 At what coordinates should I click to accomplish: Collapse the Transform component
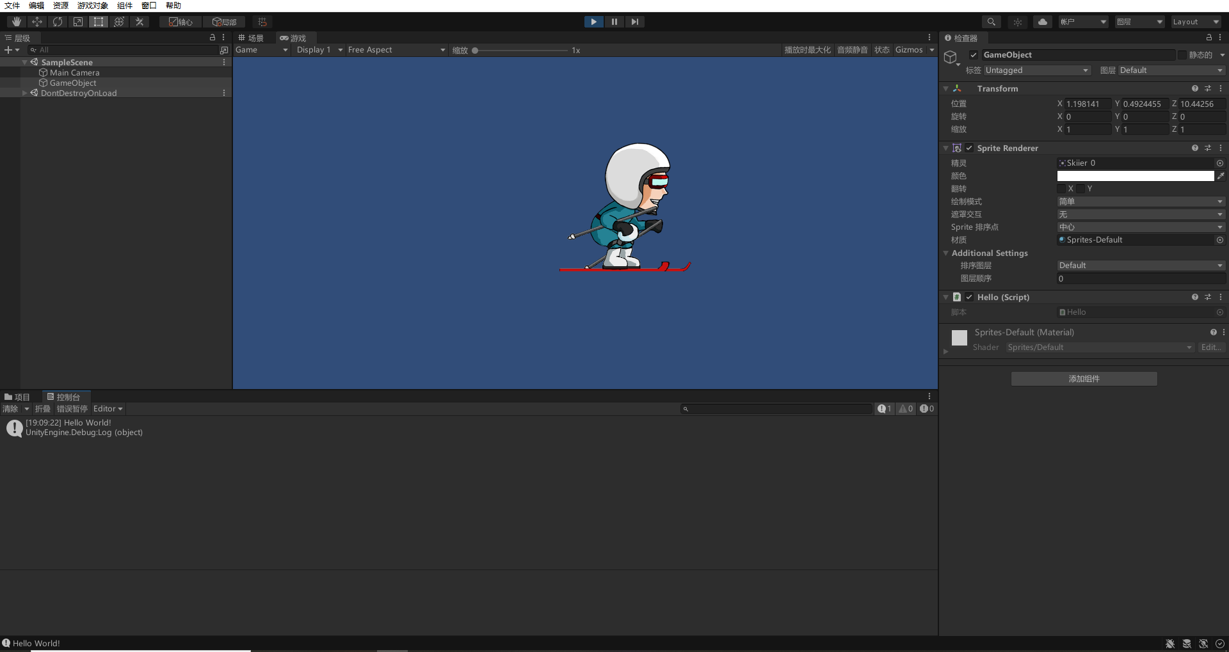pyautogui.click(x=945, y=88)
